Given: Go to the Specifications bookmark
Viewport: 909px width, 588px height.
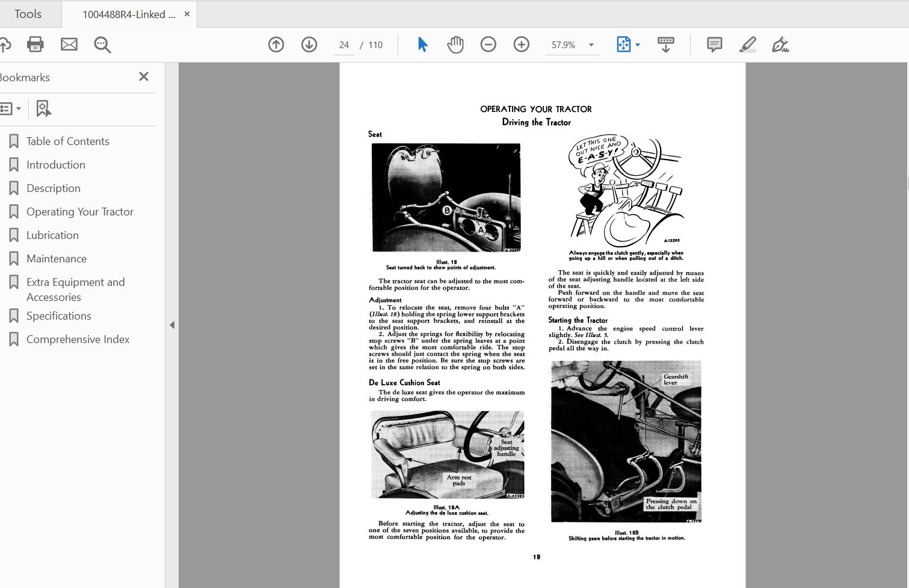Looking at the screenshot, I should (59, 316).
